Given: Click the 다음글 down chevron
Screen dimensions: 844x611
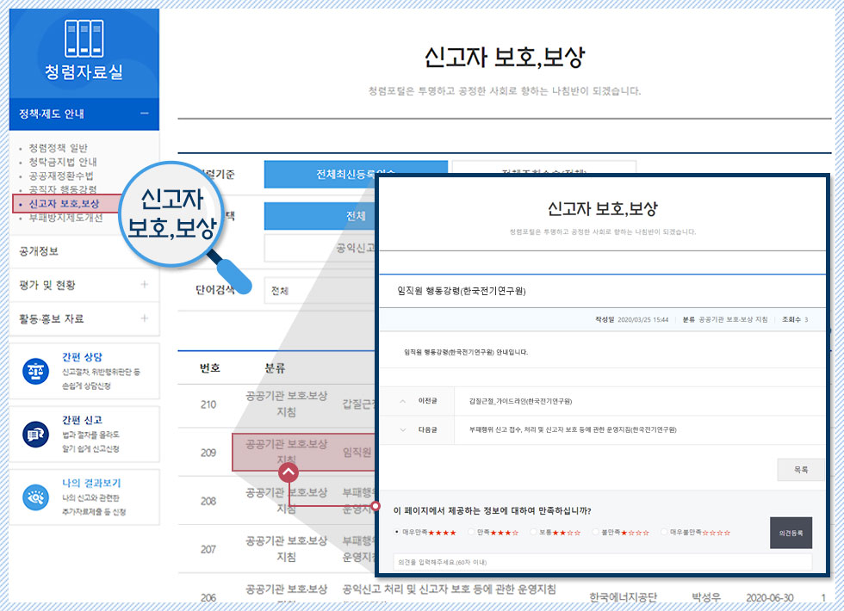Looking at the screenshot, I should [x=403, y=429].
